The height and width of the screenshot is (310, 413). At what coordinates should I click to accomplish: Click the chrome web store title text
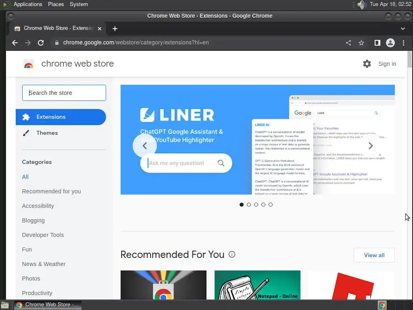click(x=77, y=64)
